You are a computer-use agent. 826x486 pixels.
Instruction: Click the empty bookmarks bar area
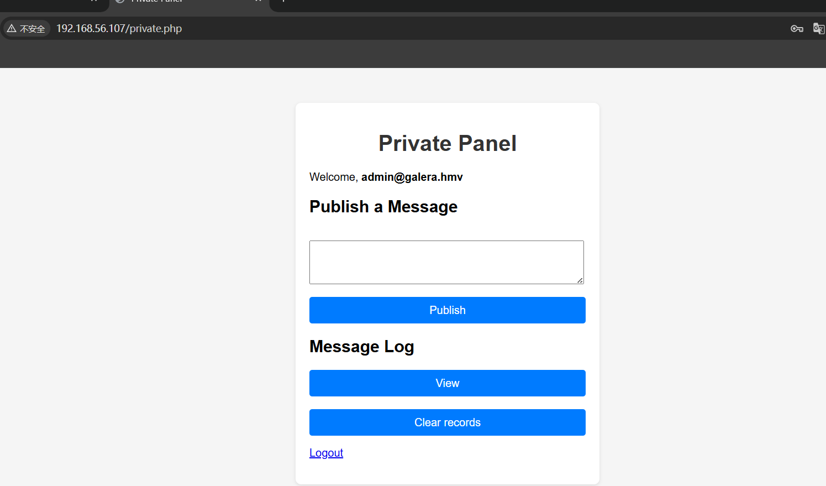pyautogui.click(x=413, y=54)
